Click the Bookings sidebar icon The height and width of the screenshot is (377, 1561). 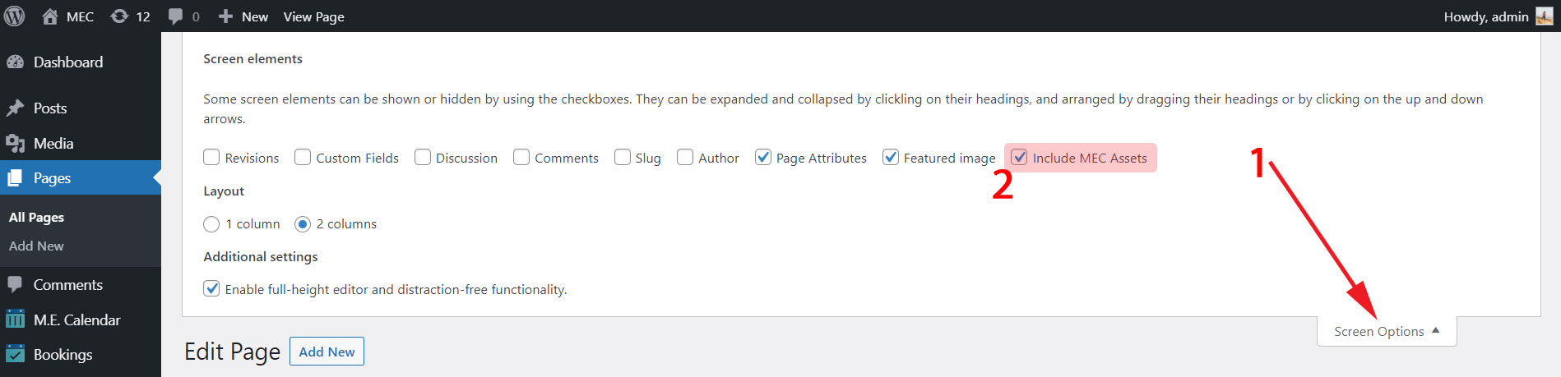pos(15,354)
